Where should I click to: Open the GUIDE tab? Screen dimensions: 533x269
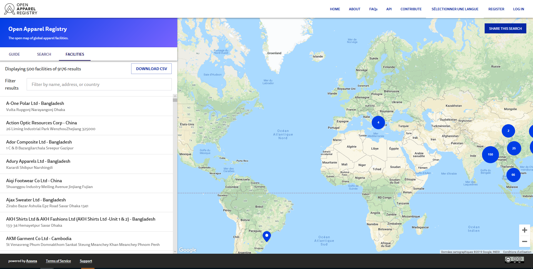pos(14,54)
